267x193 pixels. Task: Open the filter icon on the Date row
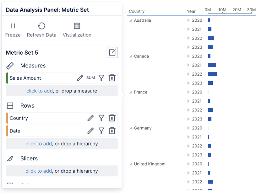click(101, 131)
